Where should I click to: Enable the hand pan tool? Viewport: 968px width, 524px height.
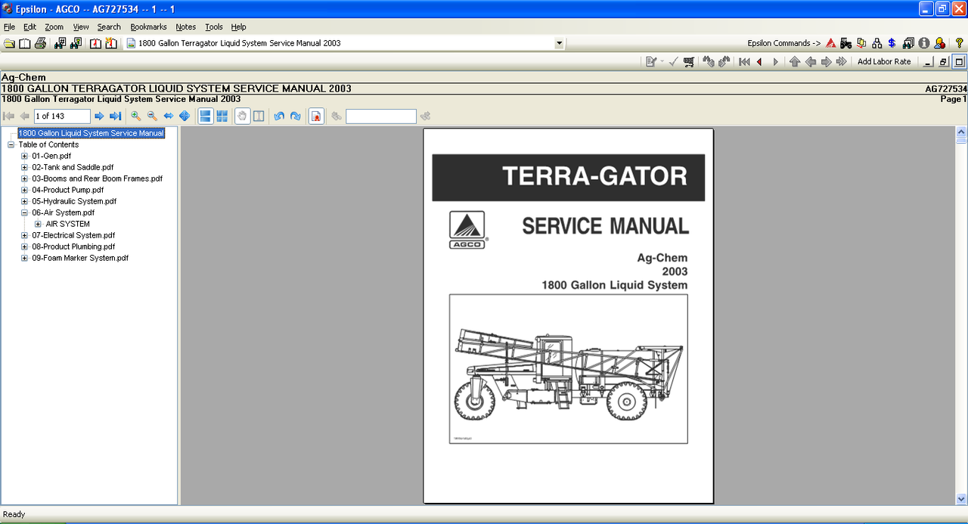(242, 116)
